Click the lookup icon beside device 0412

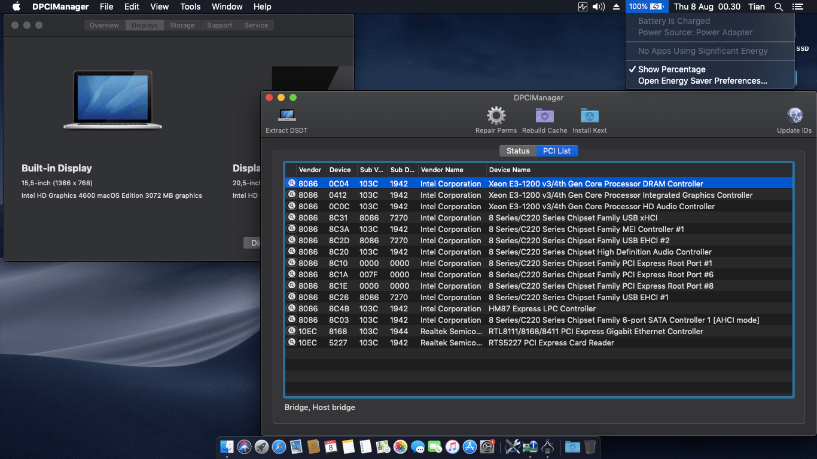(x=291, y=195)
